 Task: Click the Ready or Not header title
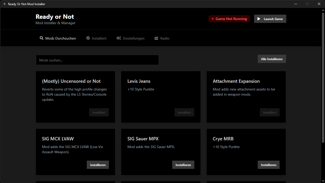pyautogui.click(x=55, y=17)
